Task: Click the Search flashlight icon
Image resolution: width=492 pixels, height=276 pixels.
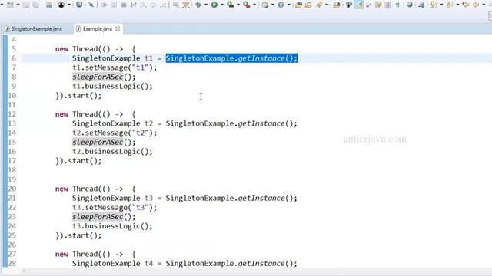Action: point(319,5)
